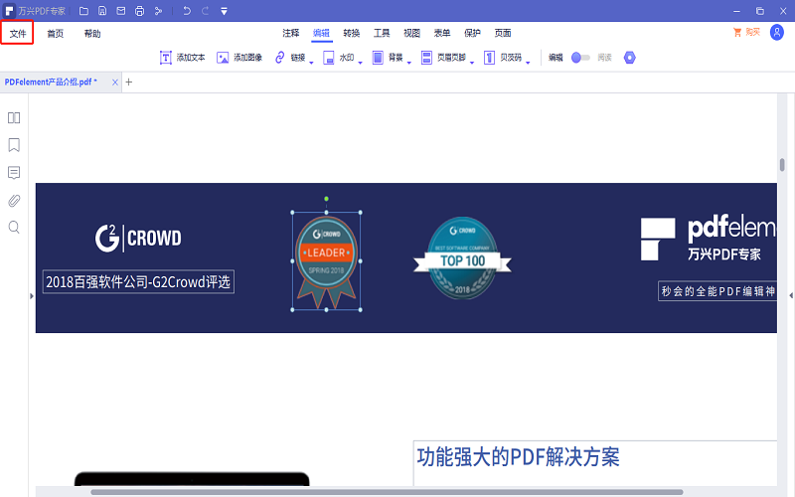Image resolution: width=795 pixels, height=497 pixels.
Task: Open the 文件 file menu
Action: [18, 33]
